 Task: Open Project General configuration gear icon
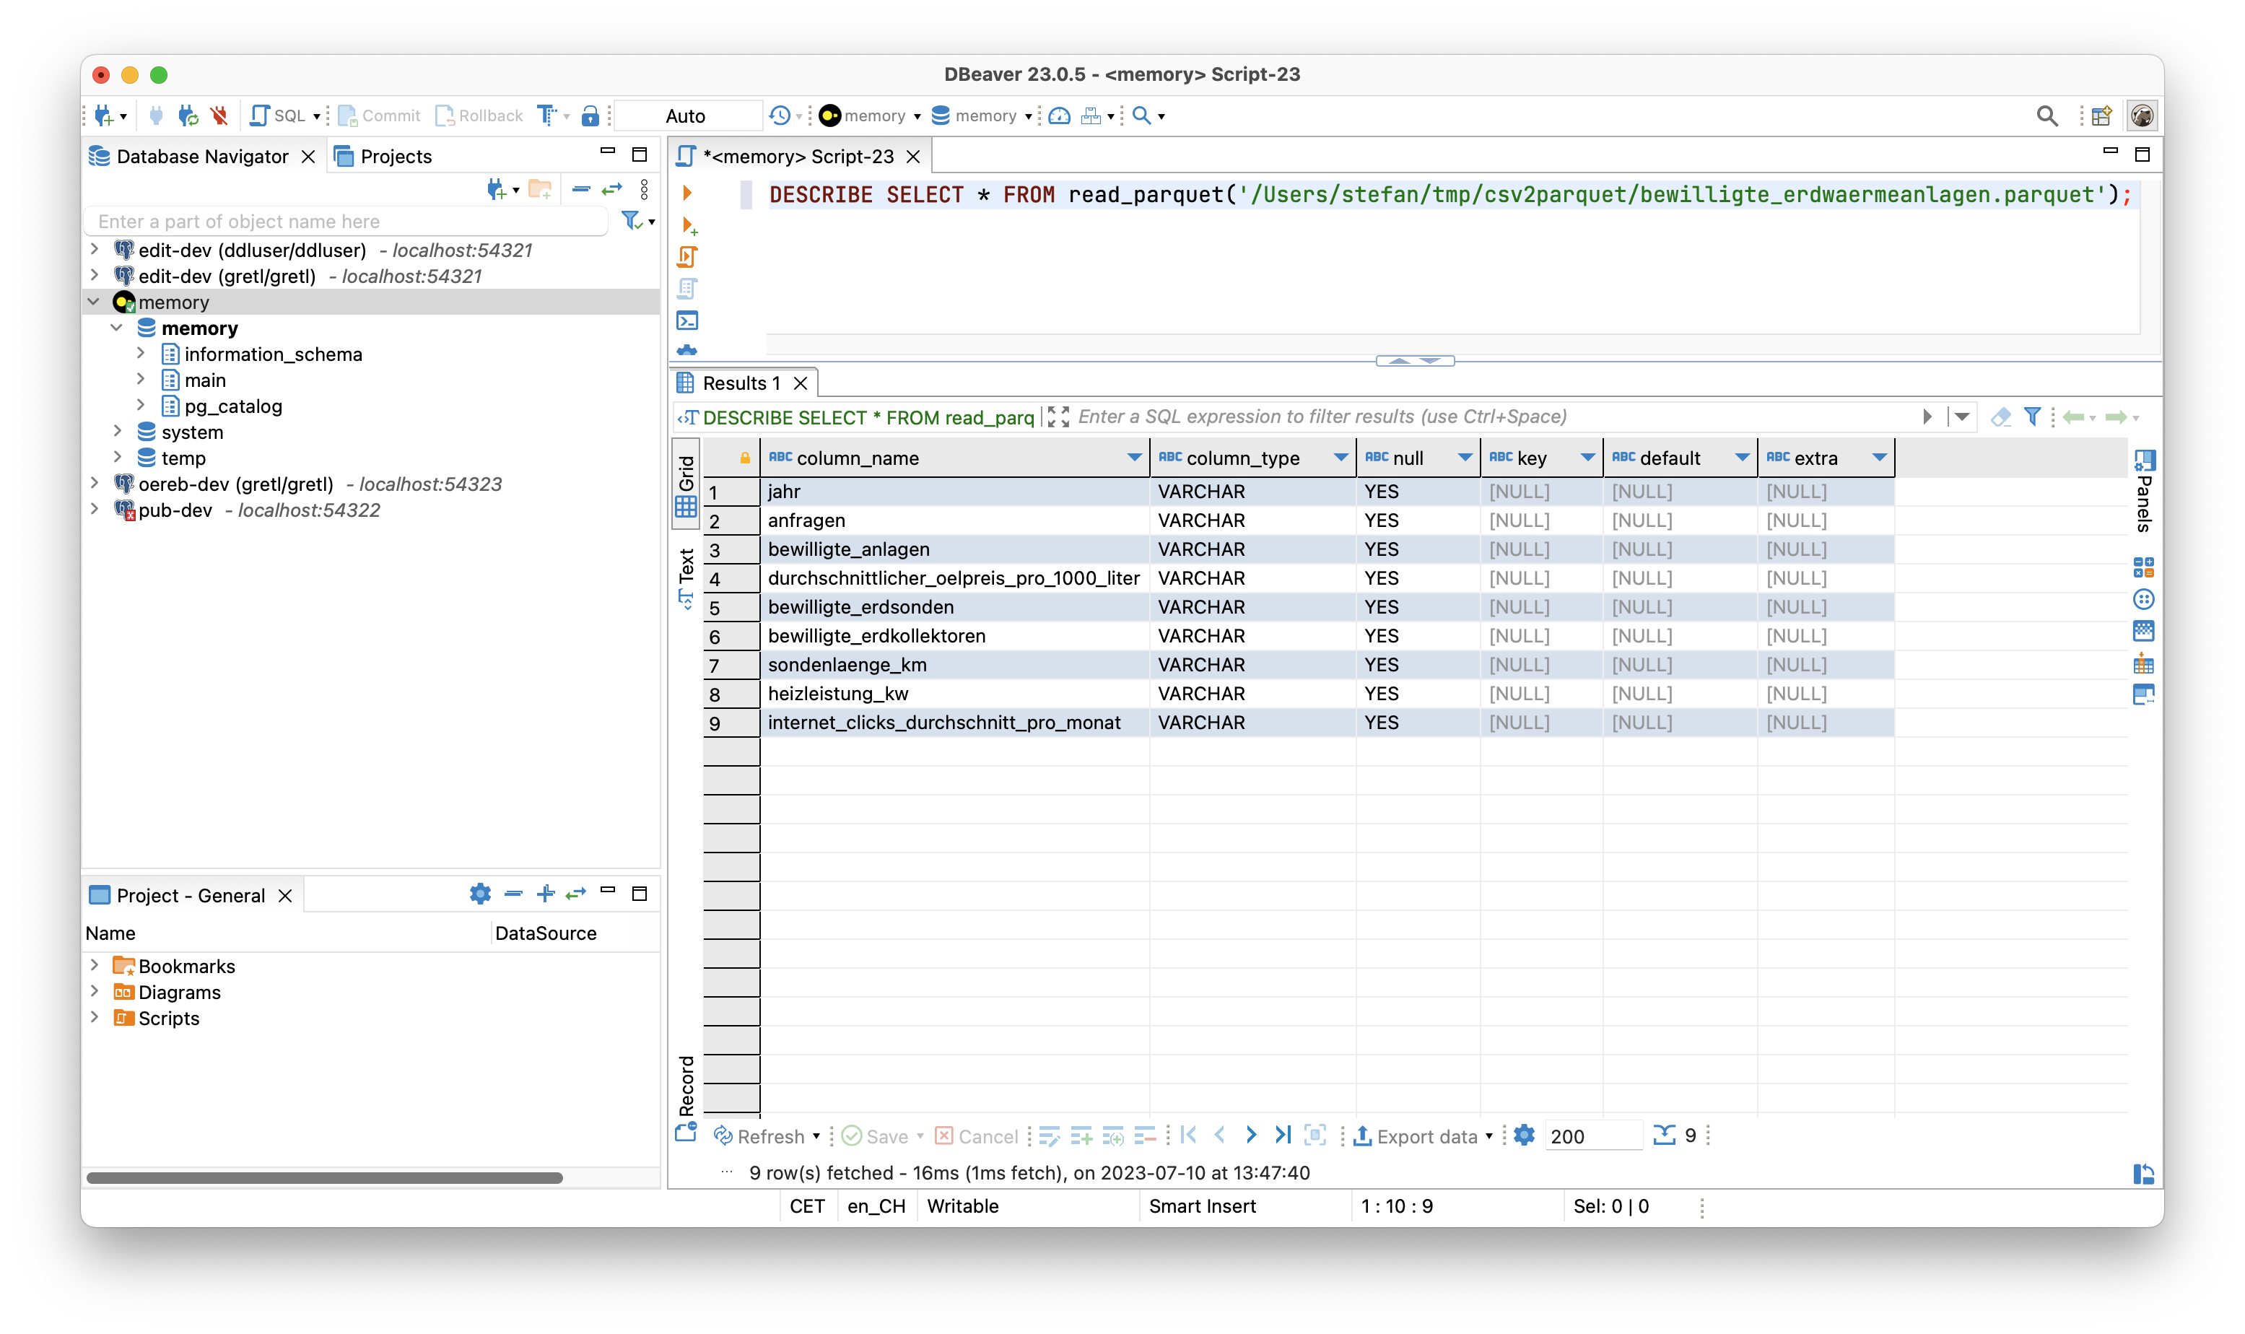(480, 894)
